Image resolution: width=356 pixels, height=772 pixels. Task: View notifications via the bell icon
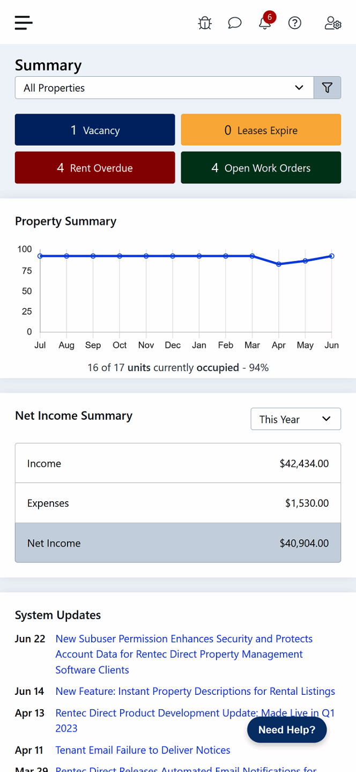(264, 23)
